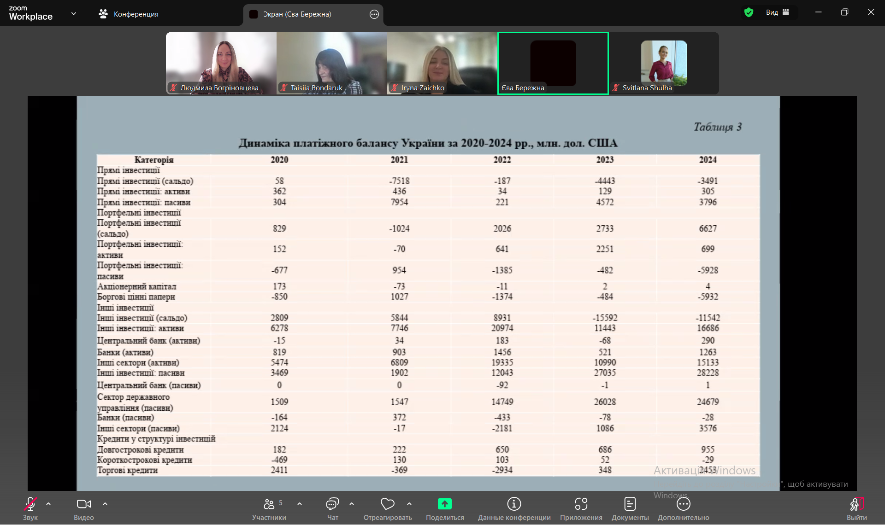
Task: Unmute microphone with Звук icon
Action: [x=30, y=504]
